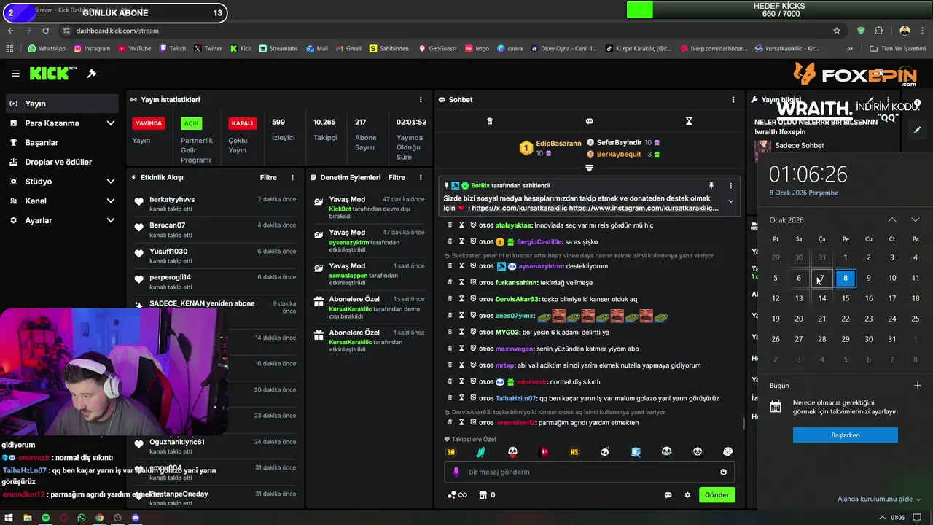Open emoji picker in message box
The height and width of the screenshot is (525, 933).
point(723,472)
